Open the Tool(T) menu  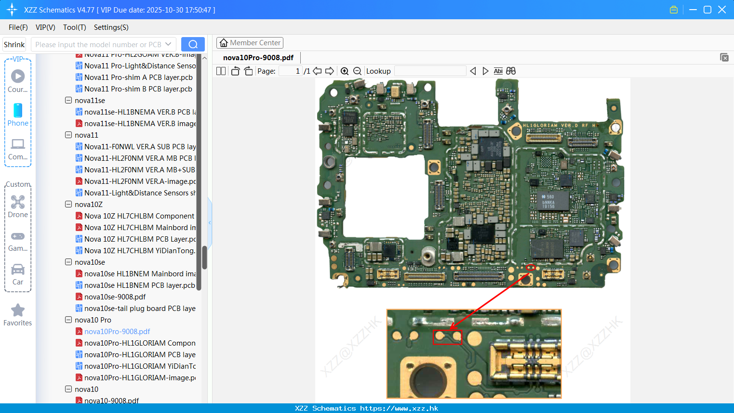point(74,27)
